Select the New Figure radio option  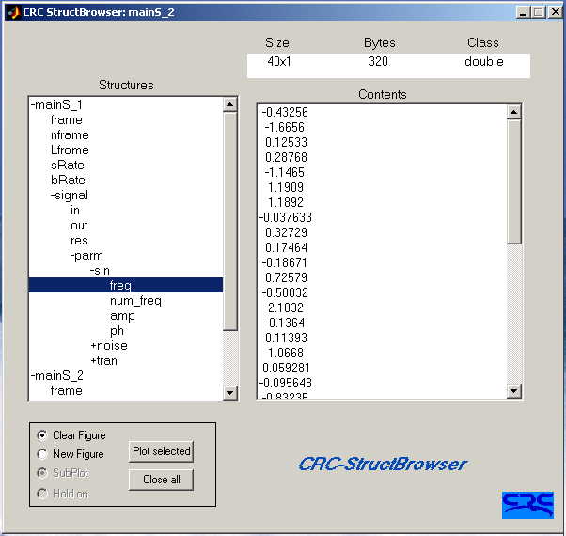[42, 454]
